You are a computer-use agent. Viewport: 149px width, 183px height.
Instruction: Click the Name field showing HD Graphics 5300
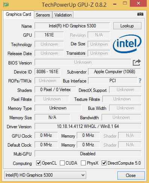(x=72, y=26)
